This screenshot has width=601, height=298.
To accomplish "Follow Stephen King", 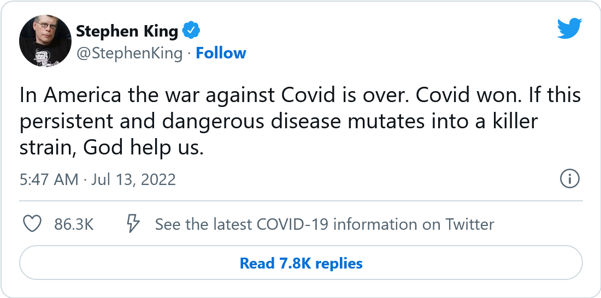I will pos(221,53).
